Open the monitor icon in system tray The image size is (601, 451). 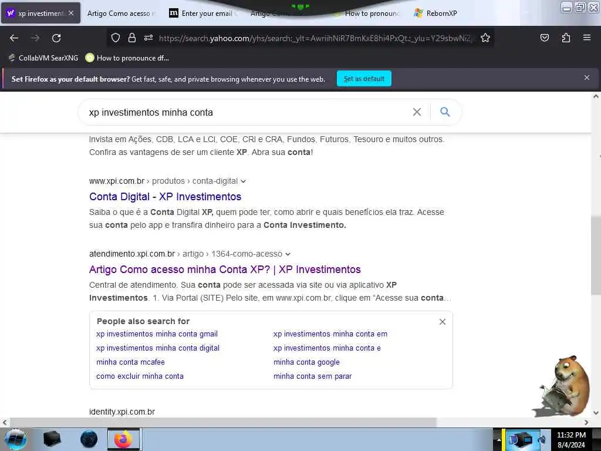click(x=522, y=440)
